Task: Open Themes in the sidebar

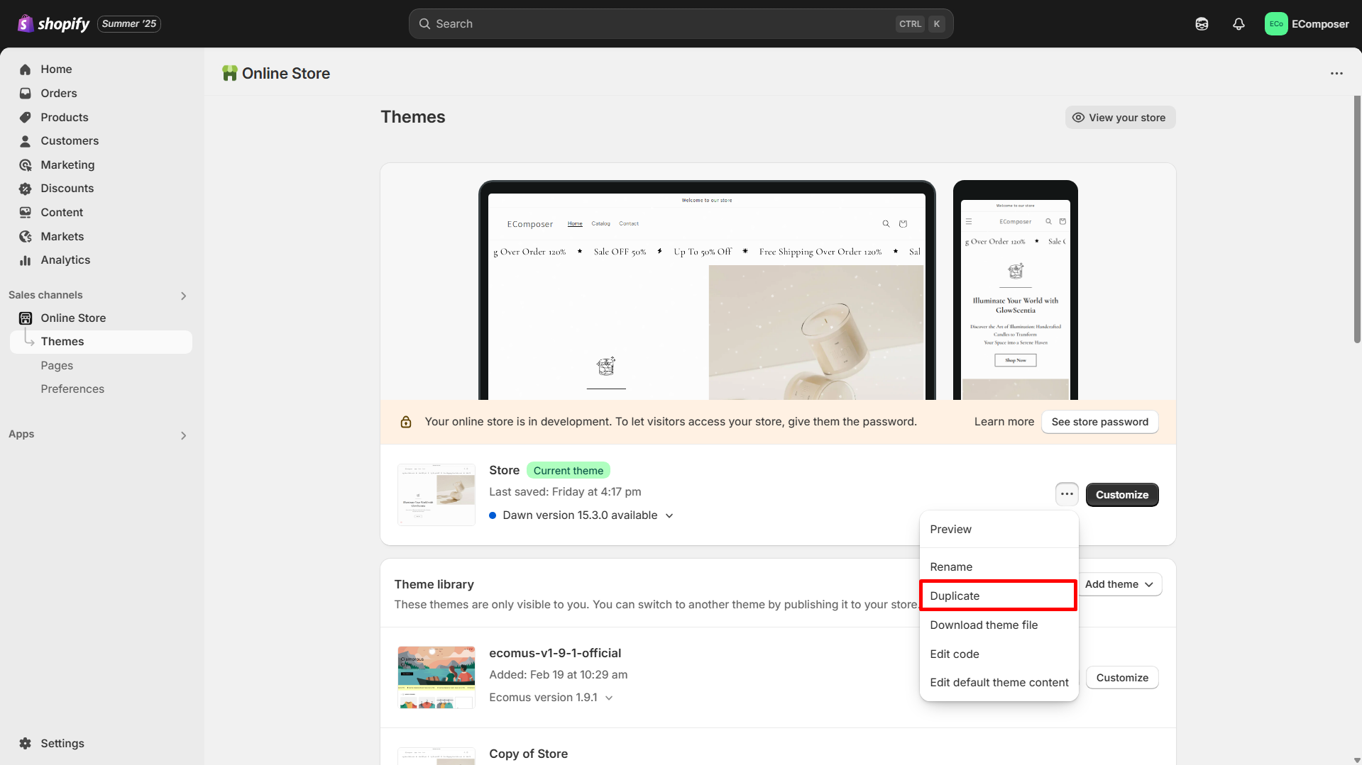Action: tap(101, 342)
